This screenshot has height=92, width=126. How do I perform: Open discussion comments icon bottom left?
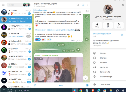pyautogui.click(x=35, y=85)
